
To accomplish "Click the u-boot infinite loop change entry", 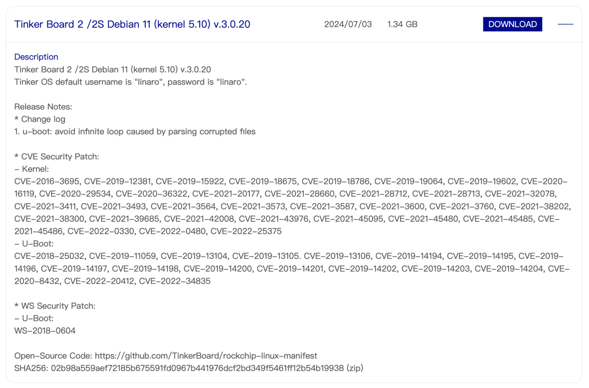I will [x=135, y=131].
